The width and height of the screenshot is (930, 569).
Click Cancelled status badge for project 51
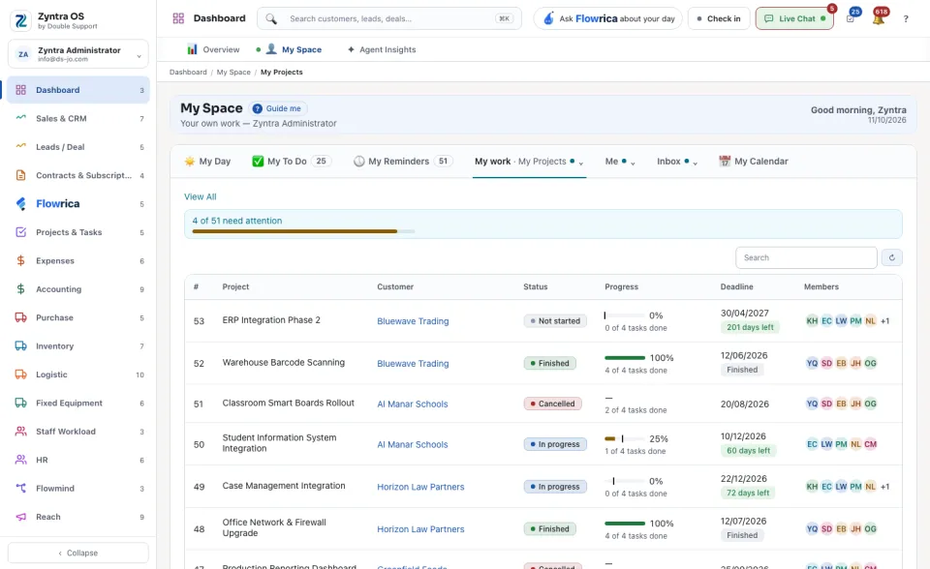[553, 404]
